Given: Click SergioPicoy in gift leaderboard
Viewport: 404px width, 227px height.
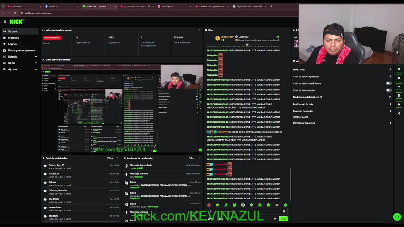Looking at the screenshot, I should (x=227, y=37).
